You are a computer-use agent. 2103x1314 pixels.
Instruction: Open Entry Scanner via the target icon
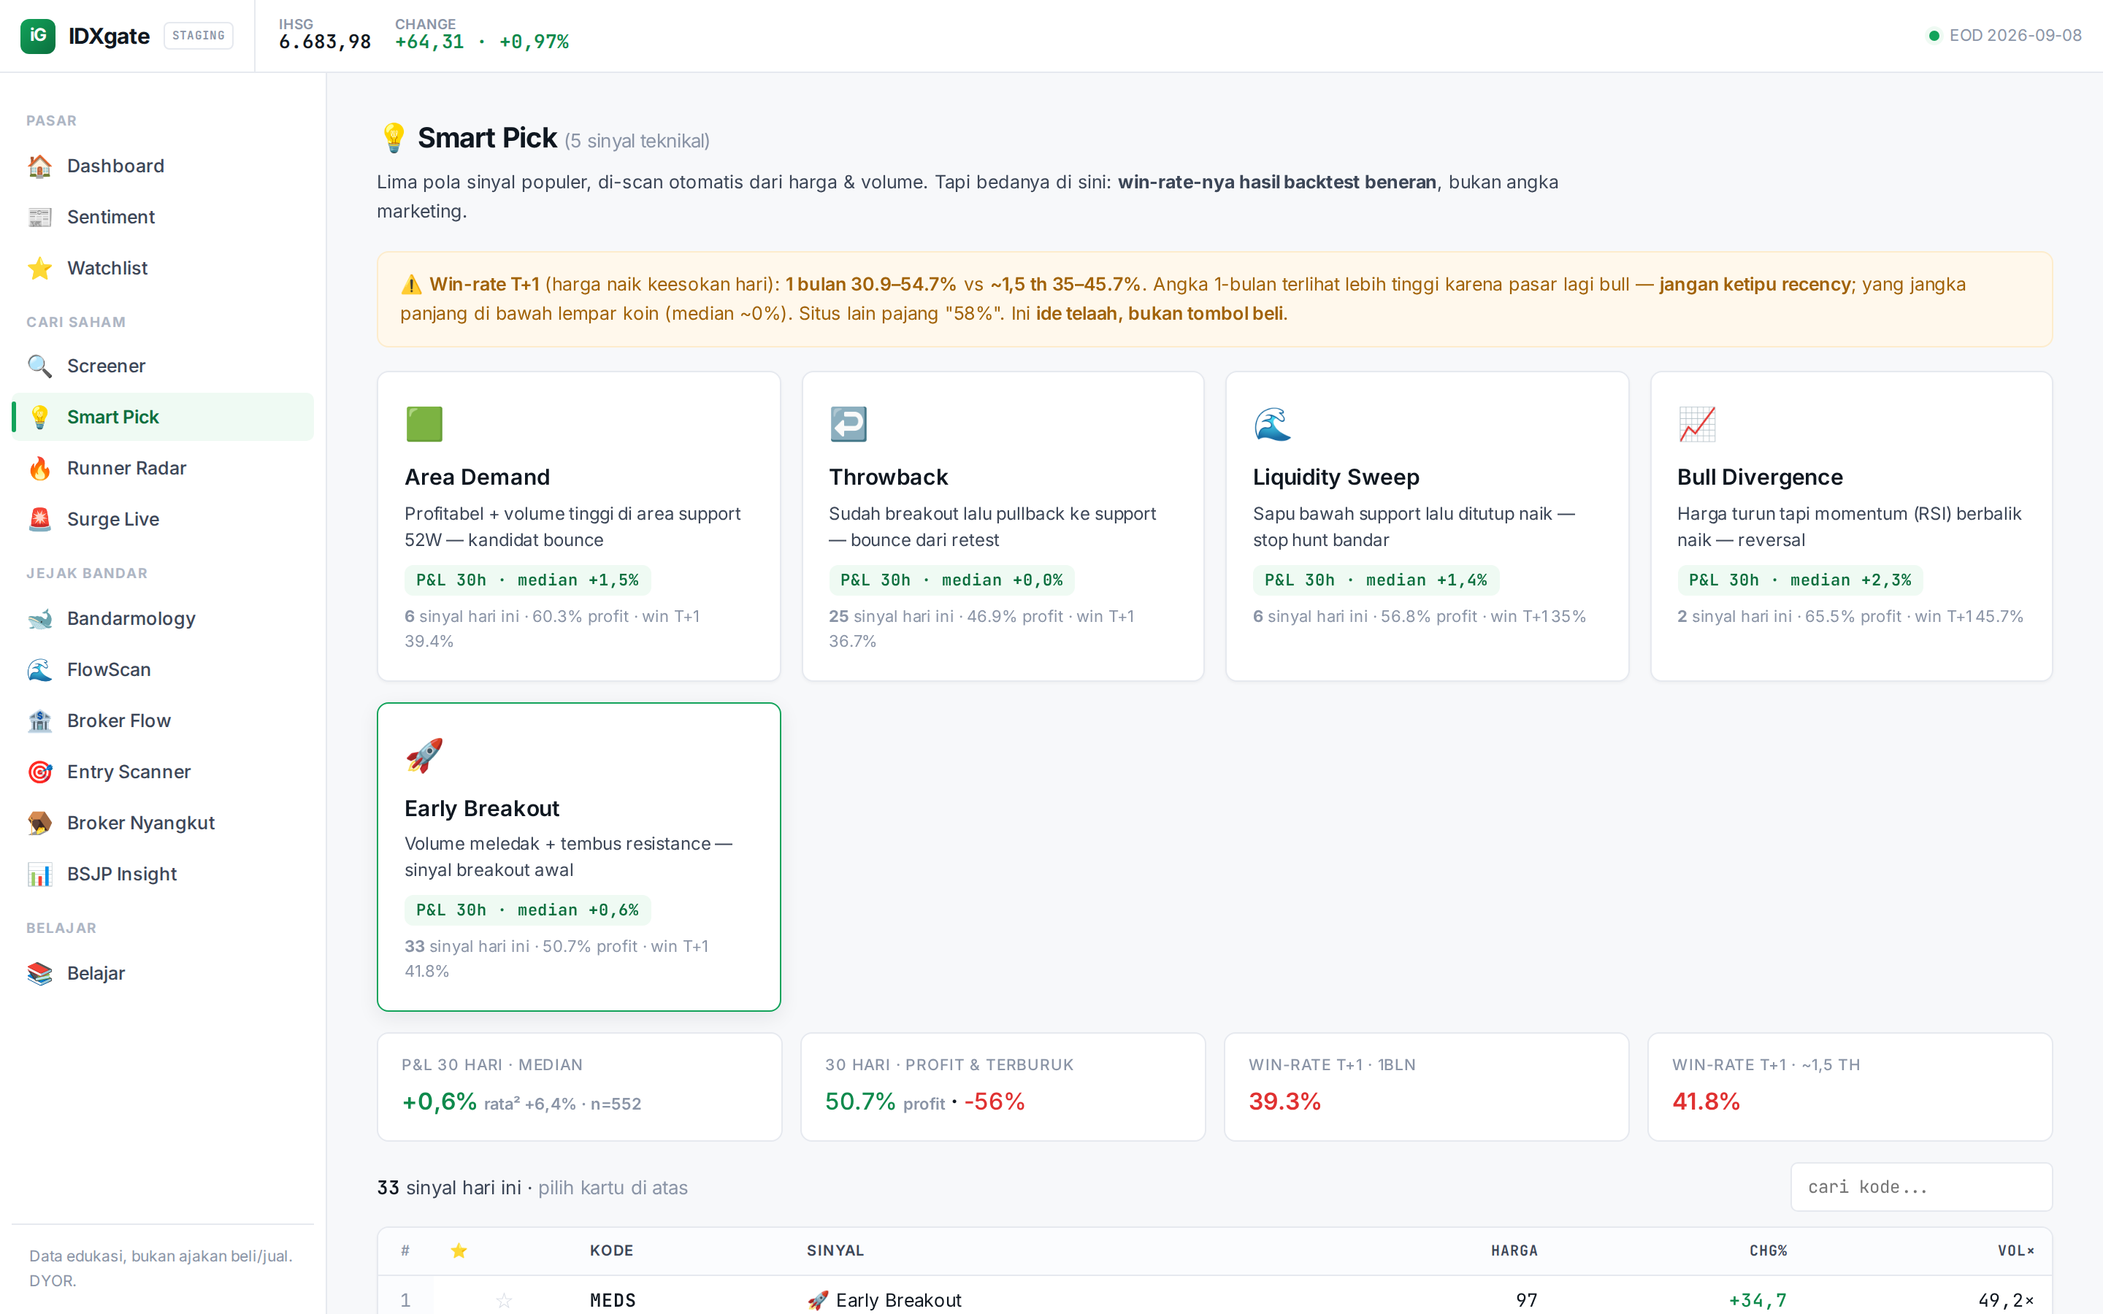click(40, 772)
